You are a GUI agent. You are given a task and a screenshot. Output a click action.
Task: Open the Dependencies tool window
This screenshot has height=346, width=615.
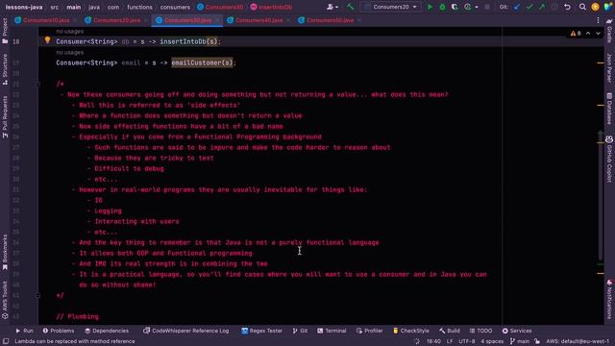pos(107,331)
